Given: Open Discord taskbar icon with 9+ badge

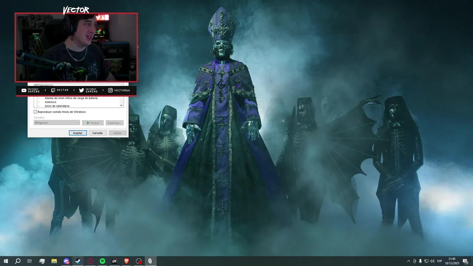Looking at the screenshot, I should tap(66, 261).
